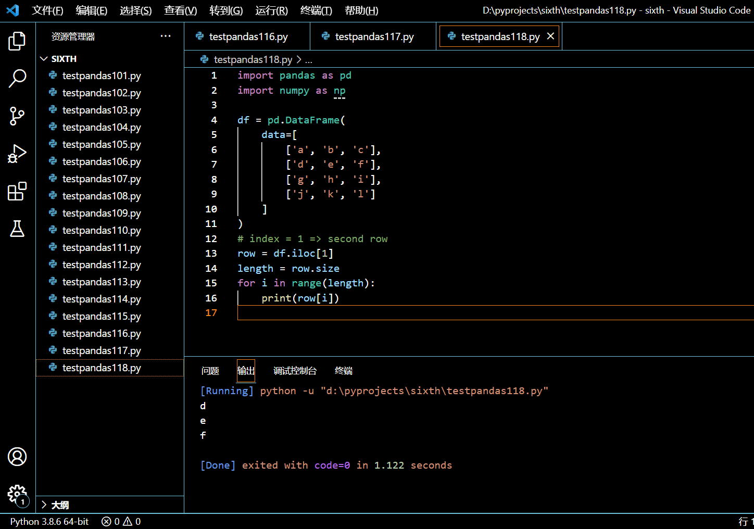This screenshot has height=529, width=754.
Task: Select the 输出 panel tab
Action: coord(246,371)
